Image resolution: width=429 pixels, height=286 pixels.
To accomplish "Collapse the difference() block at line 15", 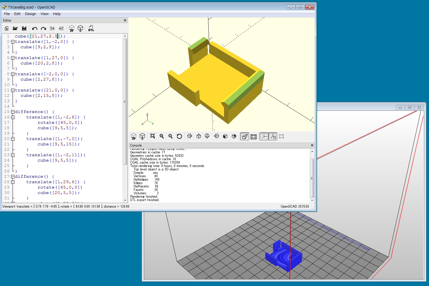I will 13,112.
